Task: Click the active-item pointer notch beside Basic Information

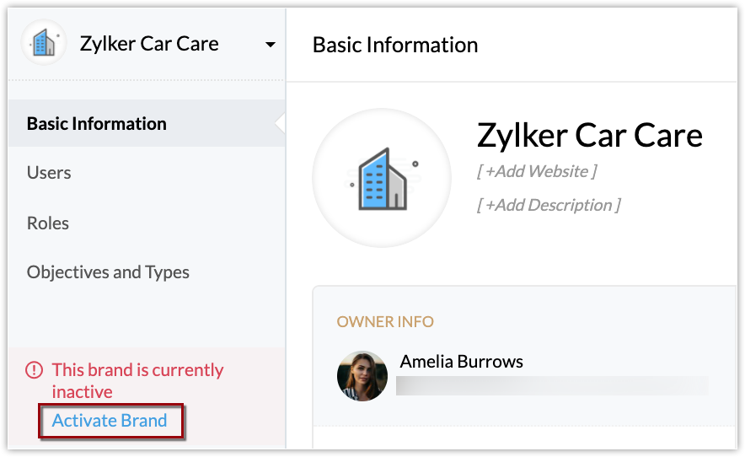Action: click(281, 124)
